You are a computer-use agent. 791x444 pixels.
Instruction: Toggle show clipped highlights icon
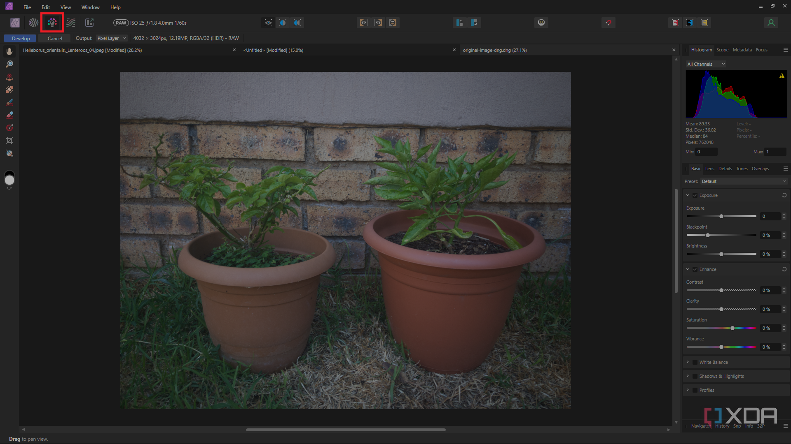pos(675,23)
